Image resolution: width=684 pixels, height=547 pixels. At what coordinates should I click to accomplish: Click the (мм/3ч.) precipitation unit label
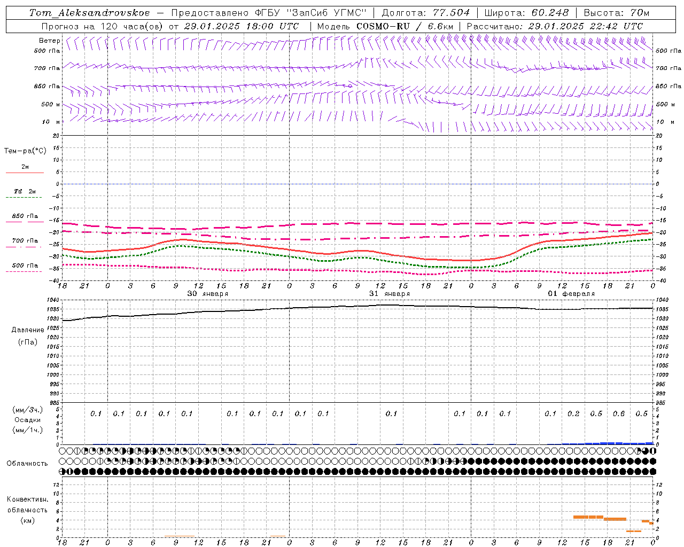28,410
